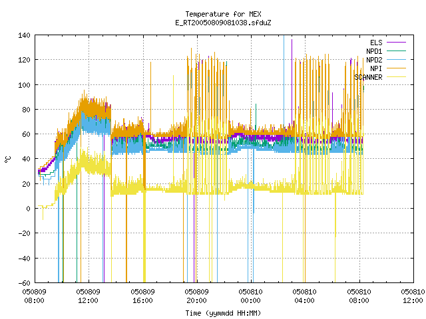The height and width of the screenshot is (319, 426).
Task: Click the chart title "Temperature for MEX"
Action: [x=223, y=14]
